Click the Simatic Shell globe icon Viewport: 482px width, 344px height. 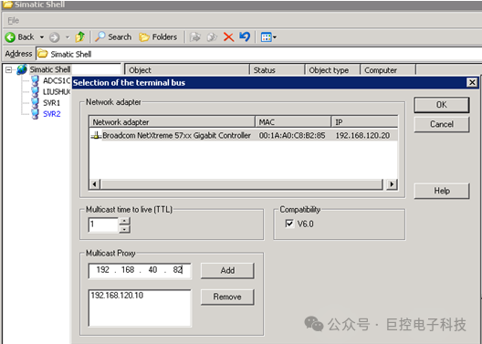22,69
